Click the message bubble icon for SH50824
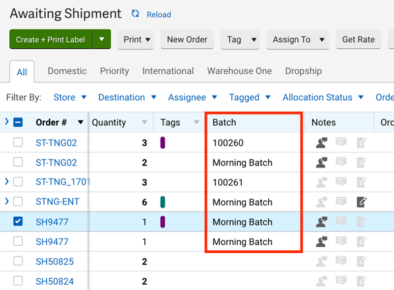Viewport: 394px width, 290px height. coord(341,281)
